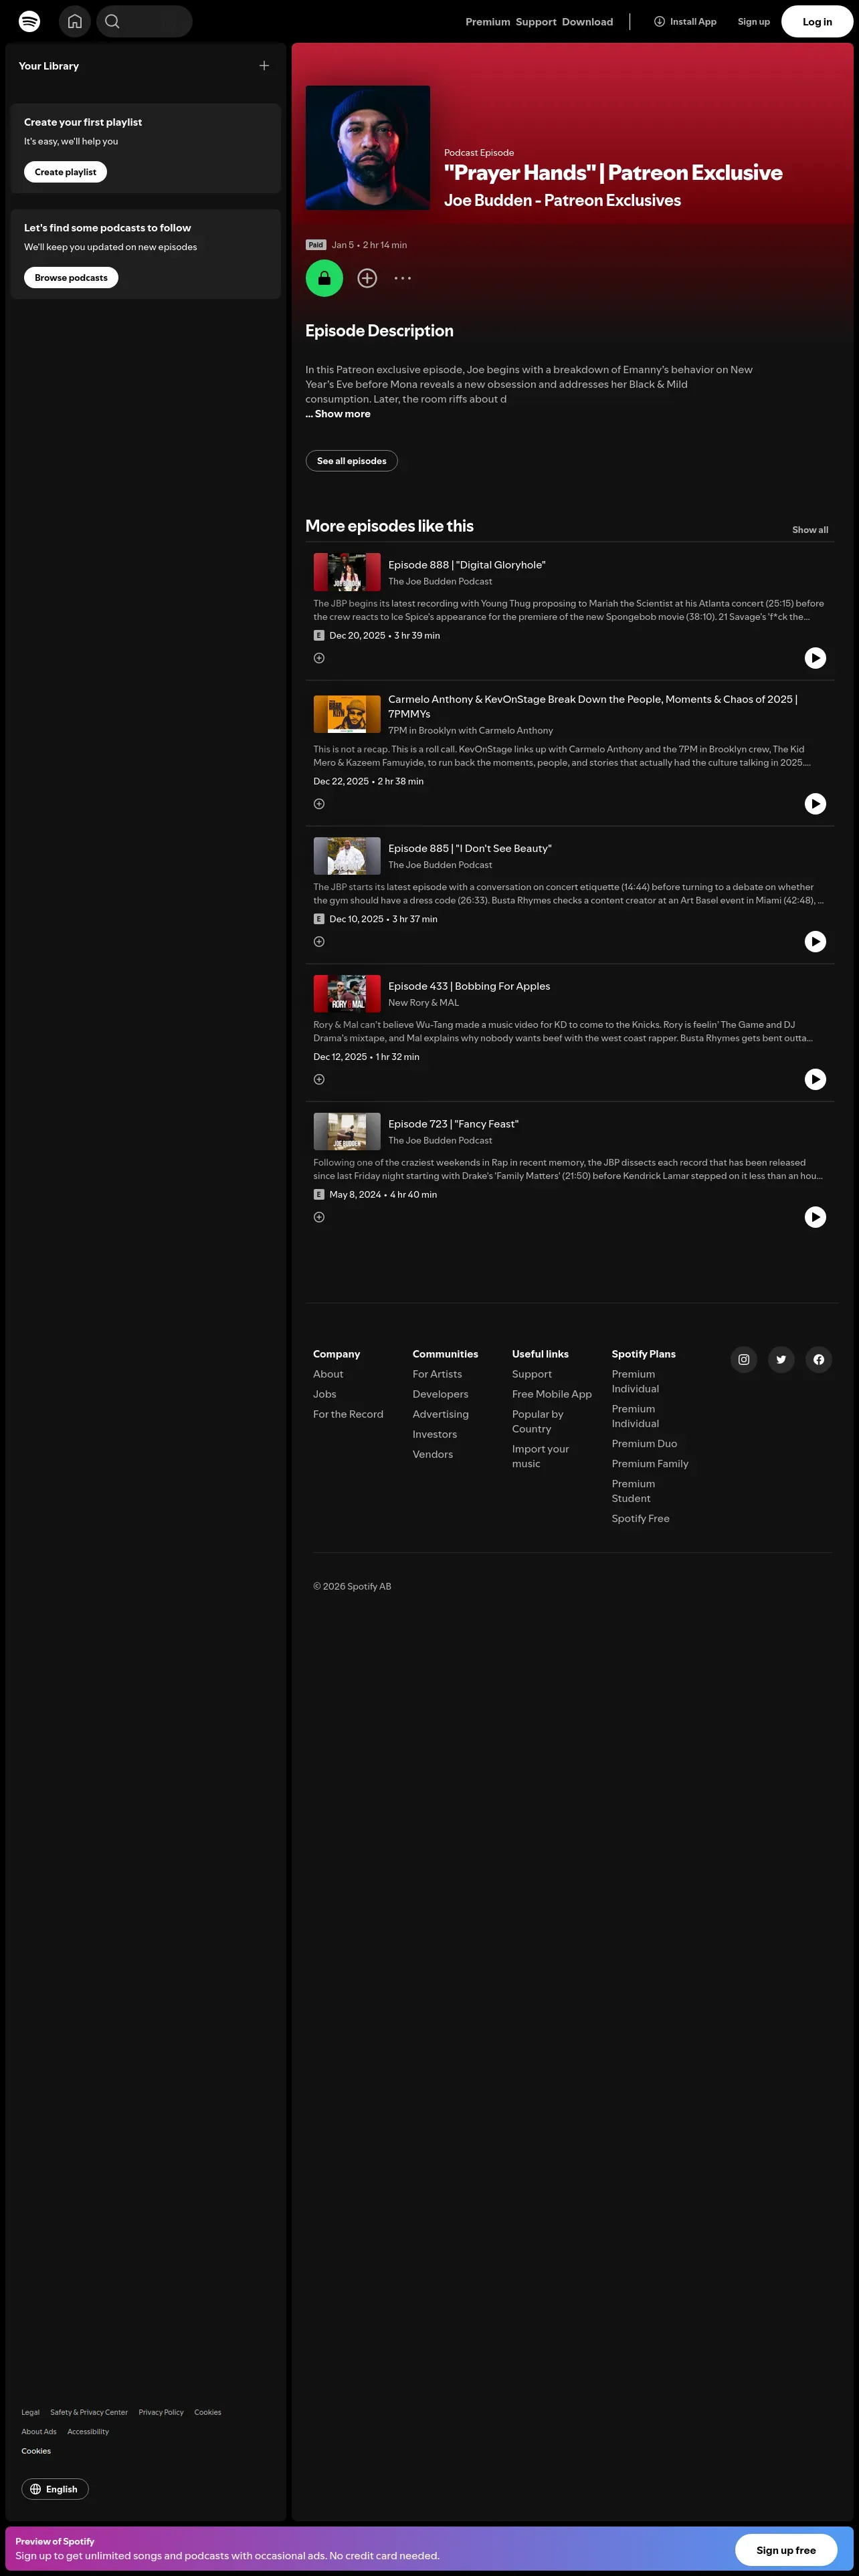Play Episode 888 Digital Gloryhole
Screen dimensions: 859x2576
click(x=815, y=658)
